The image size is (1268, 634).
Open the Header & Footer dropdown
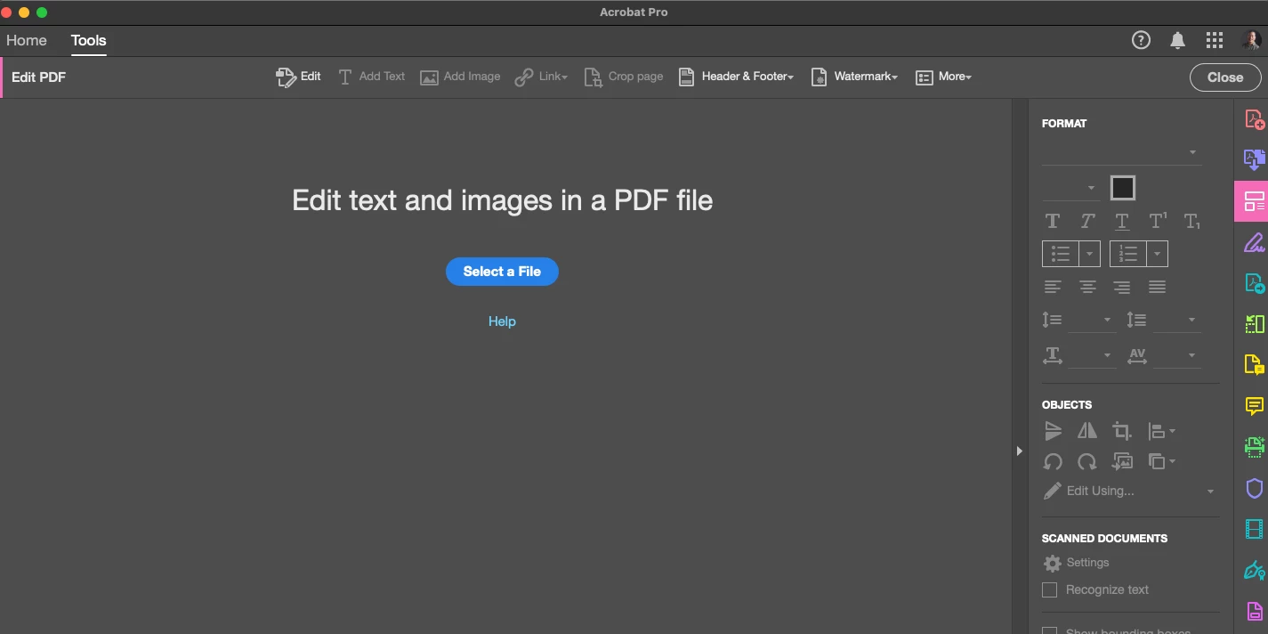736,77
